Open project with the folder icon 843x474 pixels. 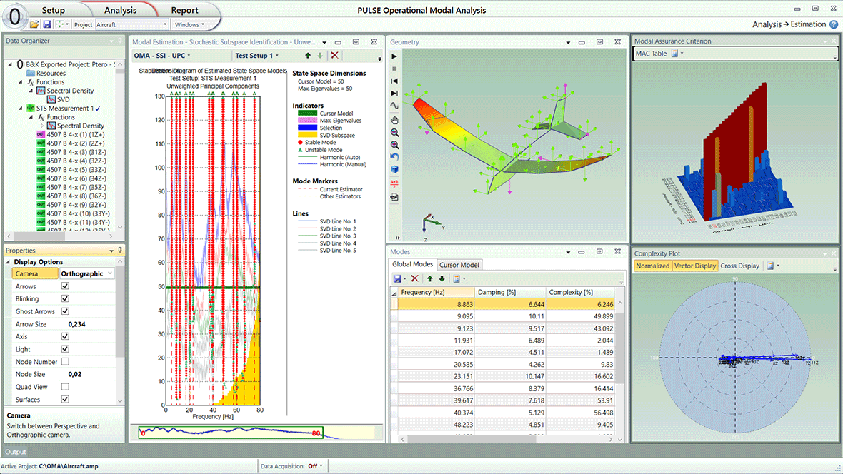click(x=34, y=24)
